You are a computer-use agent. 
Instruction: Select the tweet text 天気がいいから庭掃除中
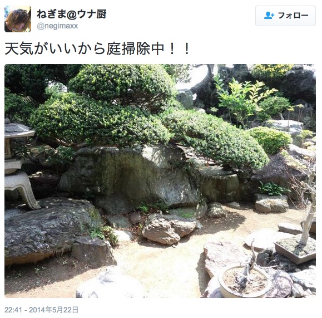[84, 48]
